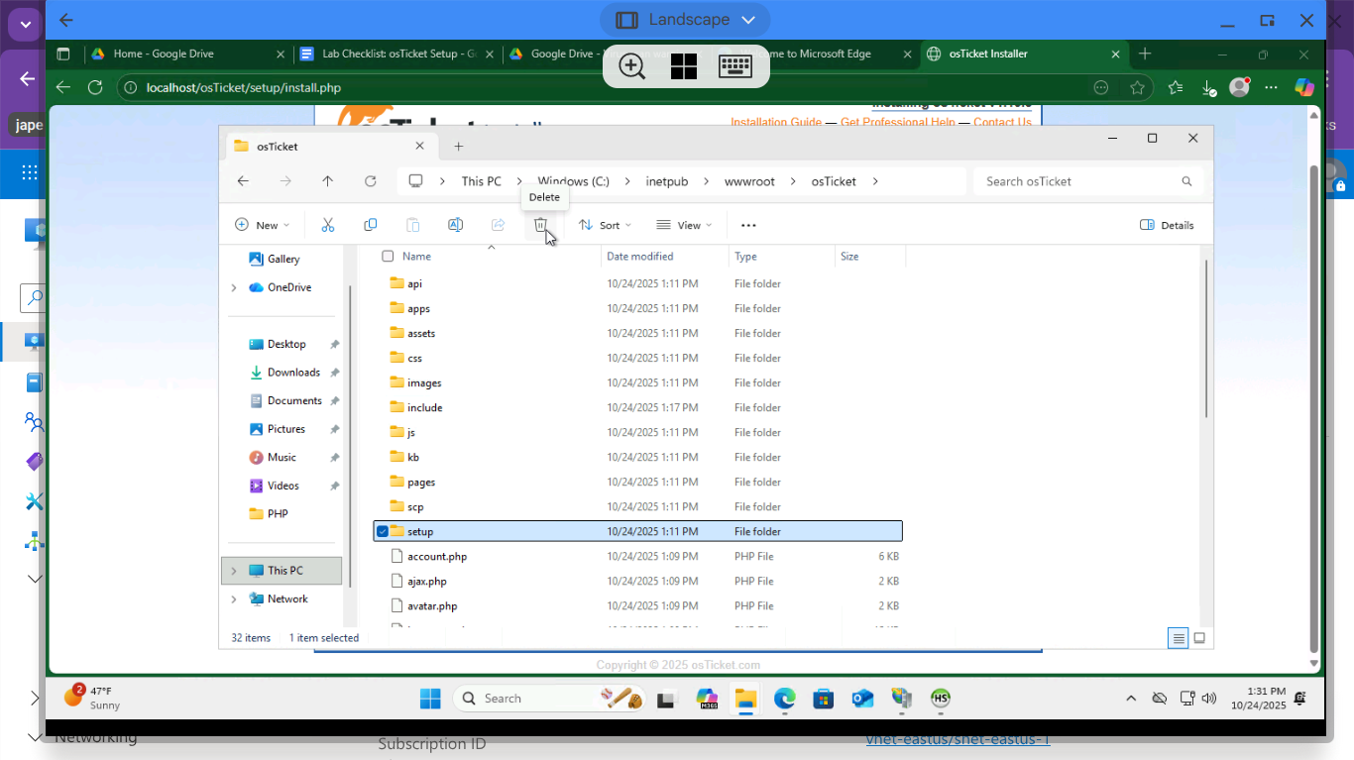Image resolution: width=1354 pixels, height=760 pixels.
Task: Expand the OneDrive tree node
Action: tap(234, 287)
